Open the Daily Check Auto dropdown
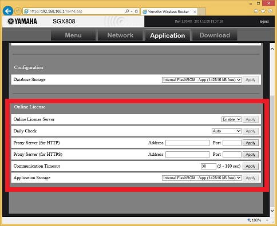277x226 pixels. pos(227,131)
